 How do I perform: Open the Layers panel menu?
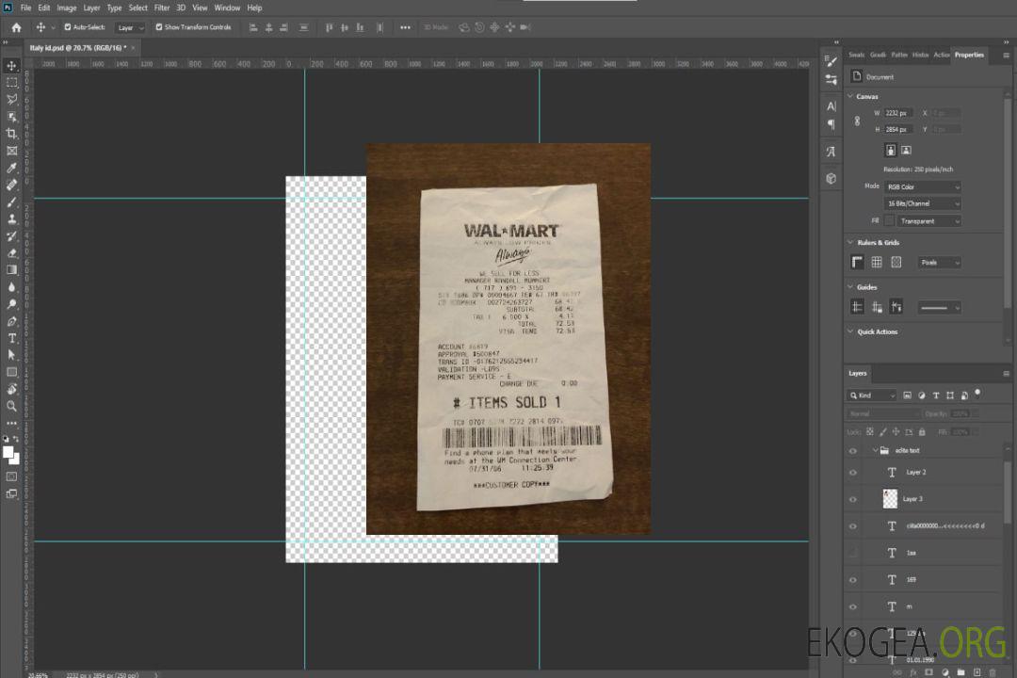[1006, 374]
